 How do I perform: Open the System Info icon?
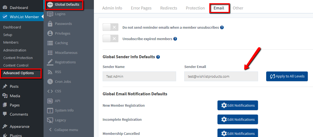click(50, 110)
